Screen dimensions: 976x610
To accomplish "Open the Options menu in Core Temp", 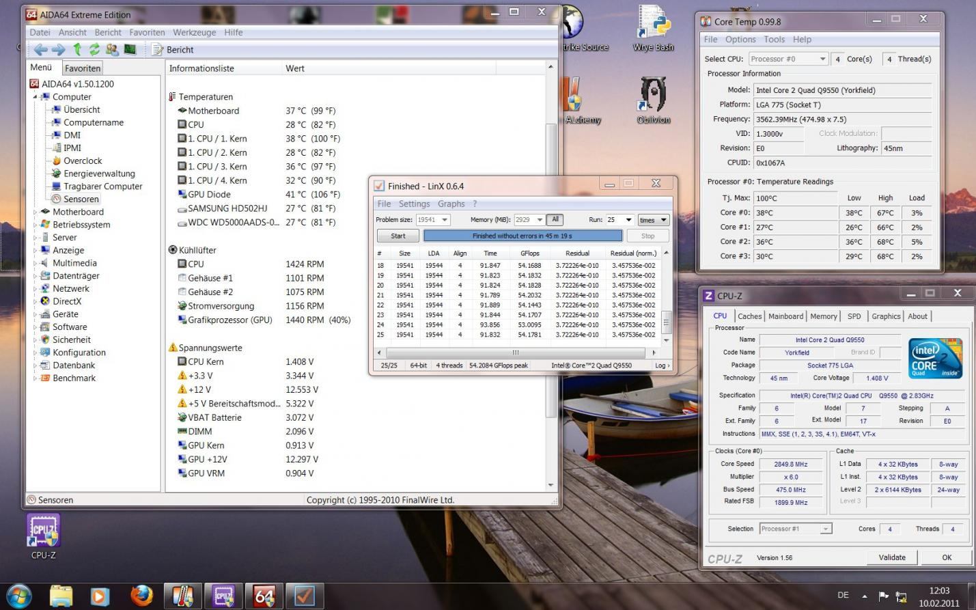I will [740, 40].
